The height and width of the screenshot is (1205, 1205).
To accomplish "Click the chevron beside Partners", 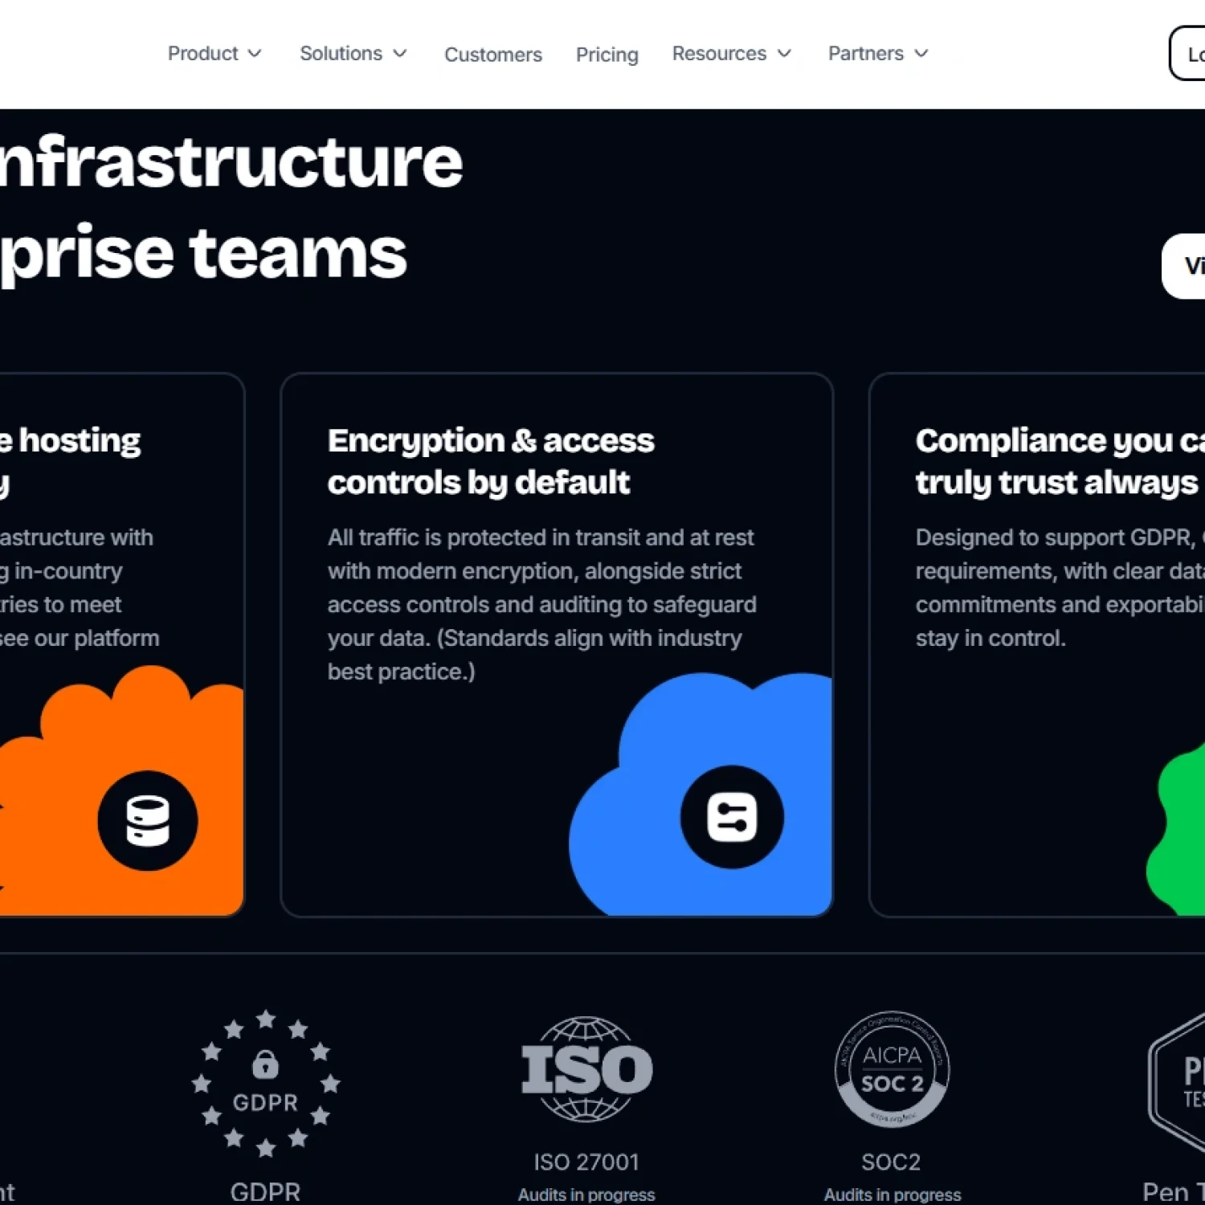I will pos(921,54).
